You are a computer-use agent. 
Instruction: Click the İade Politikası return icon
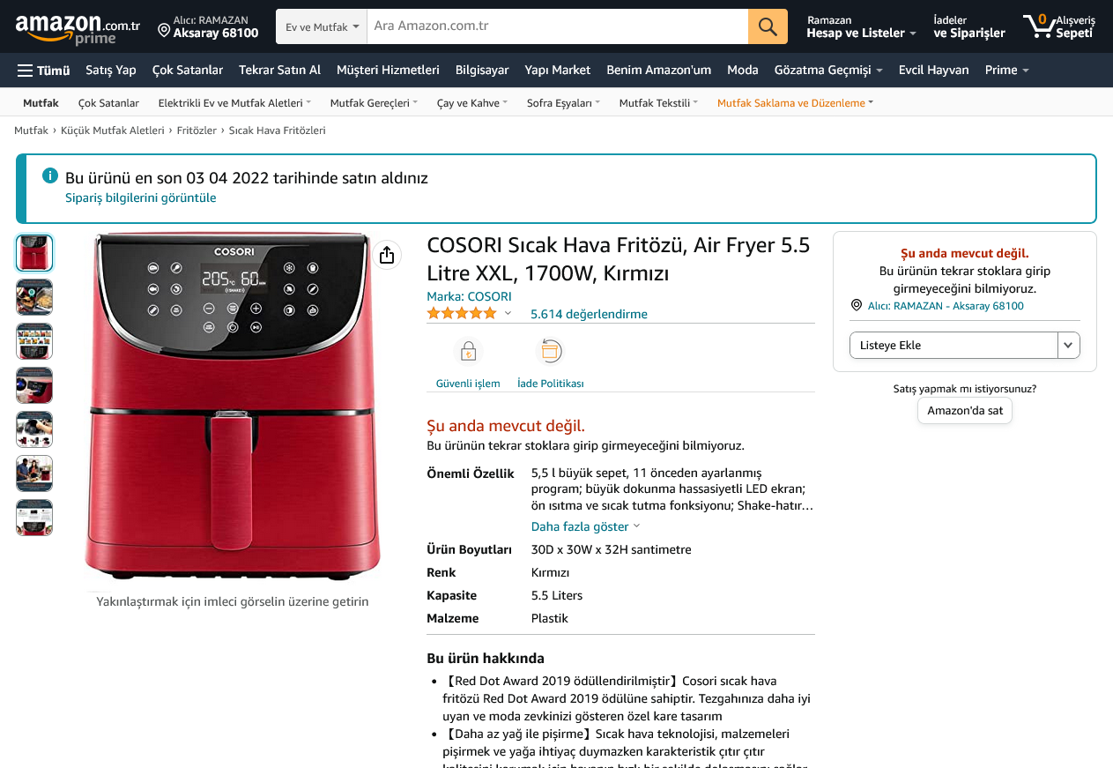tap(550, 352)
